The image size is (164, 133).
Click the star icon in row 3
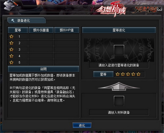click(11, 49)
